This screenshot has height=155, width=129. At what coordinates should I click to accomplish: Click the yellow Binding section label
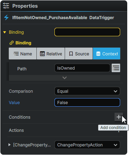[16, 32]
